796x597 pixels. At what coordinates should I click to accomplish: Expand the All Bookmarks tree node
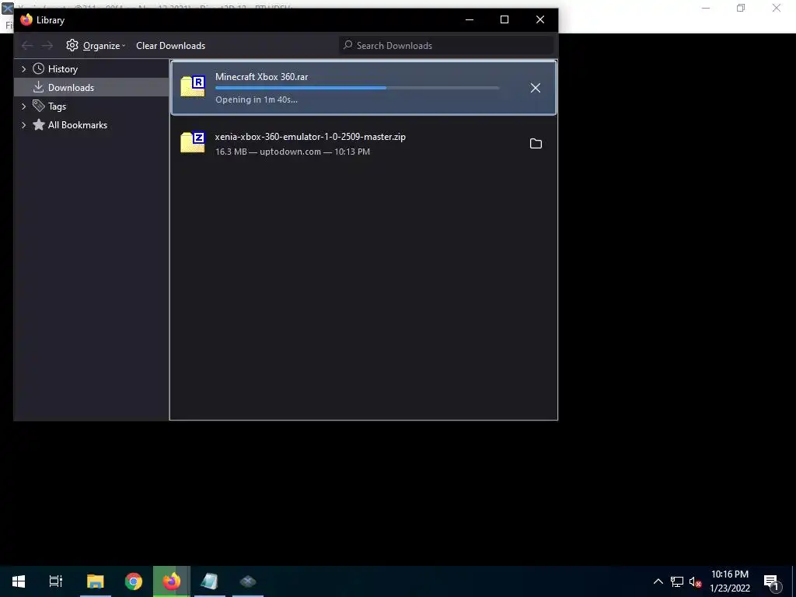click(x=23, y=125)
